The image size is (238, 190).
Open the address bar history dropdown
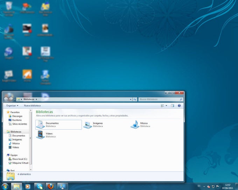[131, 100]
